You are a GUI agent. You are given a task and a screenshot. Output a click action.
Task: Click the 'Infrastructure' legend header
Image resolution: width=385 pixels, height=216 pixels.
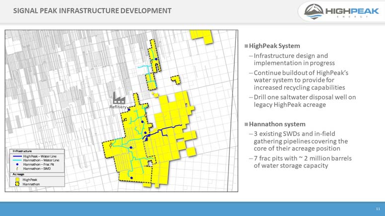point(22,151)
